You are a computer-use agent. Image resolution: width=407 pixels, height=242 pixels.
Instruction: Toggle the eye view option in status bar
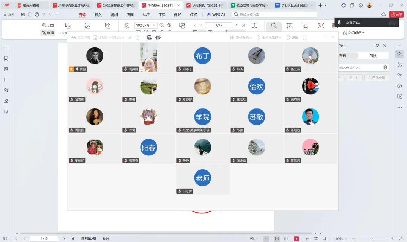[252, 239]
